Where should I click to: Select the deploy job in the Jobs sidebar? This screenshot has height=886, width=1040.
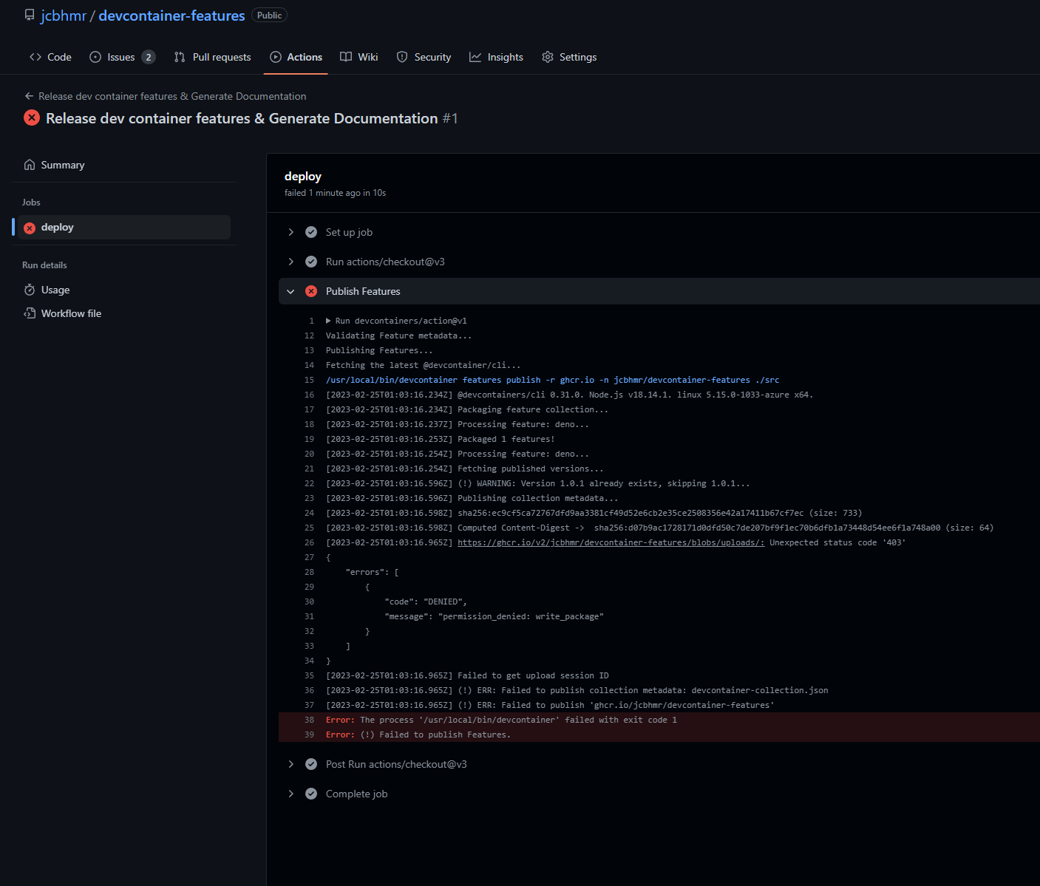(58, 227)
